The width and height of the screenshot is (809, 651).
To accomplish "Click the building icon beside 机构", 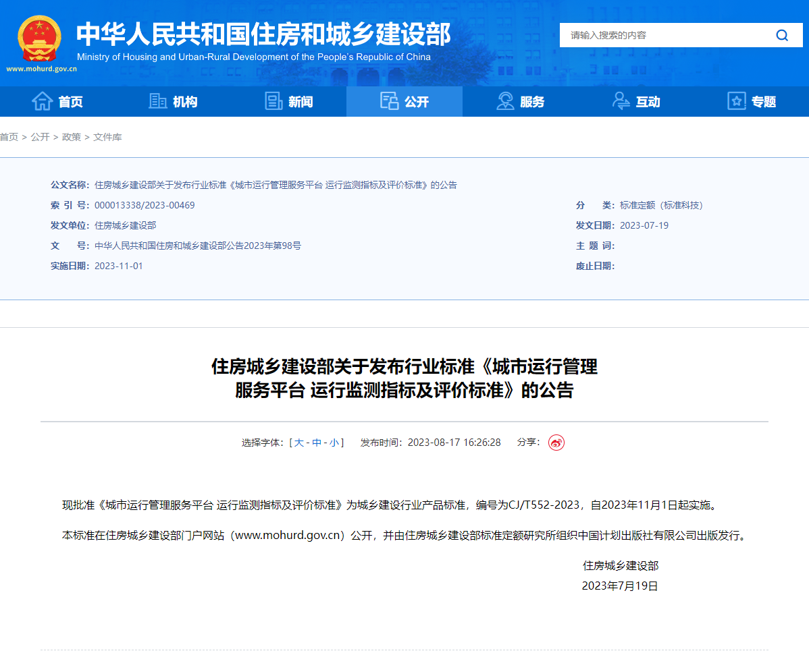I will click(x=157, y=101).
